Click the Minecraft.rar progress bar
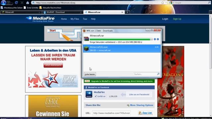The height and width of the screenshot is (119, 212). point(121,39)
